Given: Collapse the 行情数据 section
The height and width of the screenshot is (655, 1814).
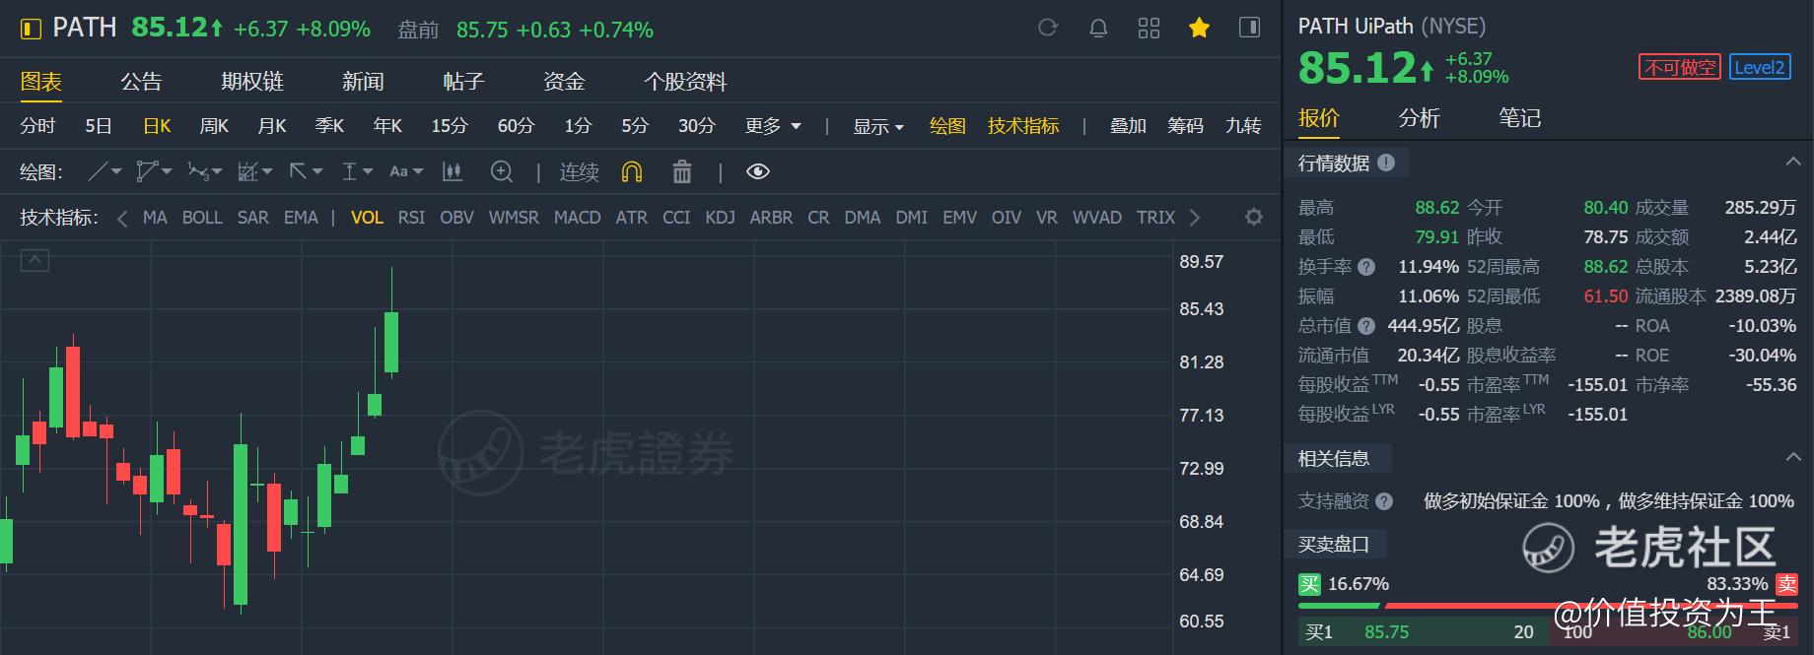Looking at the screenshot, I should pos(1793,162).
